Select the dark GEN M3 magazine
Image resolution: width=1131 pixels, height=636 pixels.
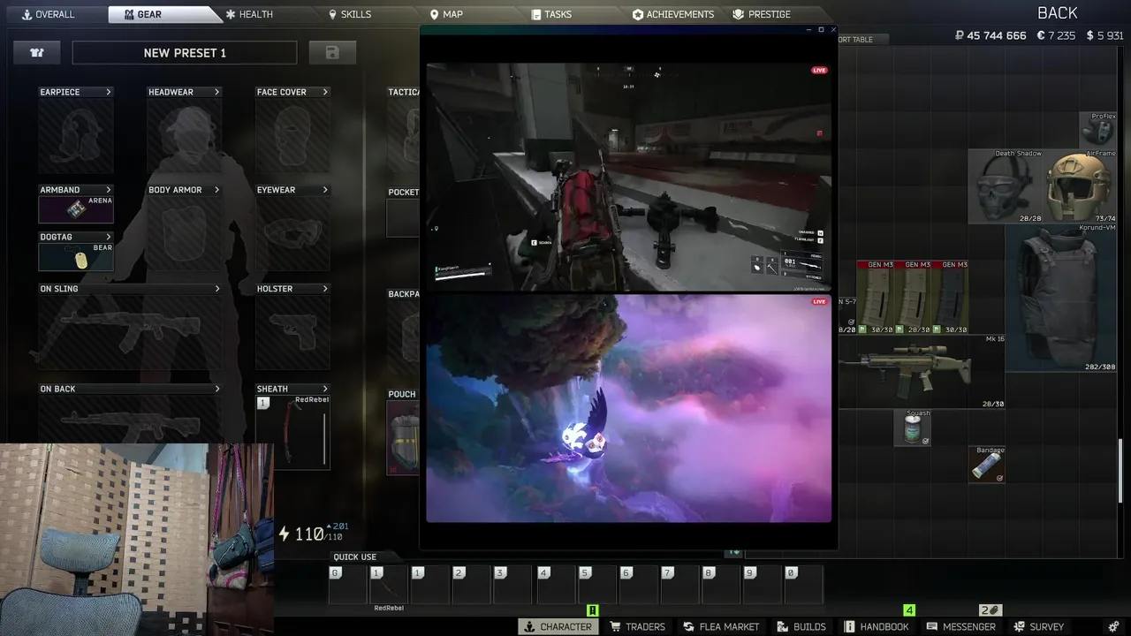tap(950, 298)
